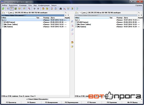Click the invert selection toolbar icon
144x105 pixels.
coord(24,9)
